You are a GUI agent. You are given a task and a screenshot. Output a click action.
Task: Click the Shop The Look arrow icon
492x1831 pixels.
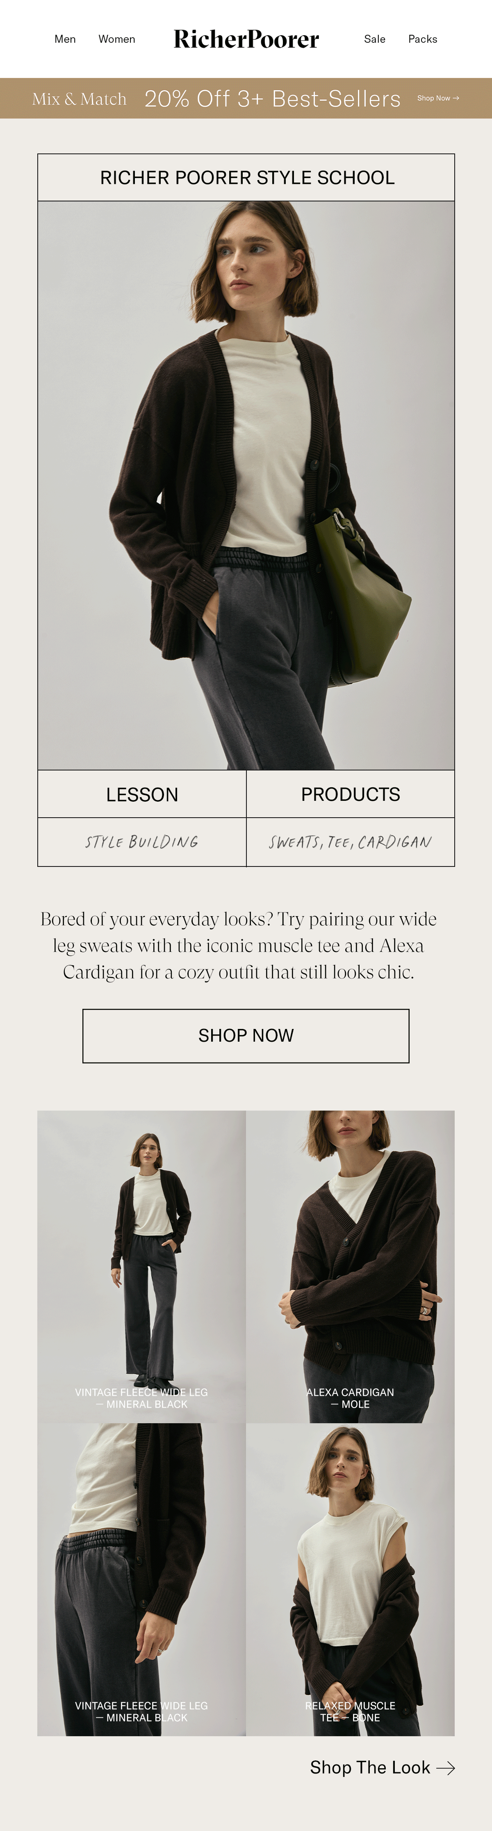click(446, 1768)
